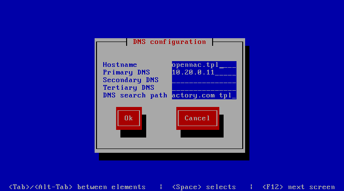
Task: Click the separator before the F12 hint
Action: pyautogui.click(x=251, y=187)
